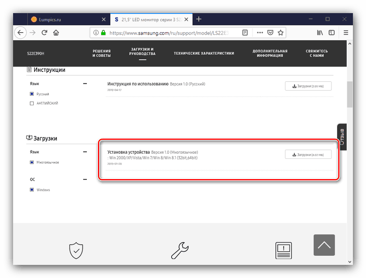Viewport: 366px width, 278px height.
Task: Click the page scrollbar down arrow
Action: point(350,262)
